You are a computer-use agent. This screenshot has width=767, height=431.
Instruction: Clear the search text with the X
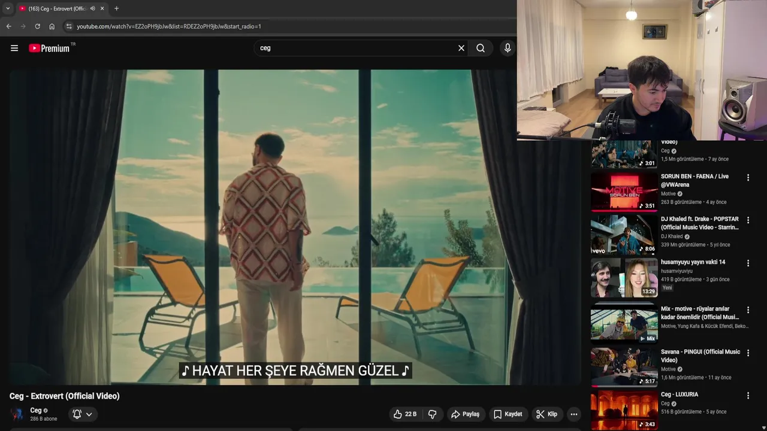pos(461,48)
